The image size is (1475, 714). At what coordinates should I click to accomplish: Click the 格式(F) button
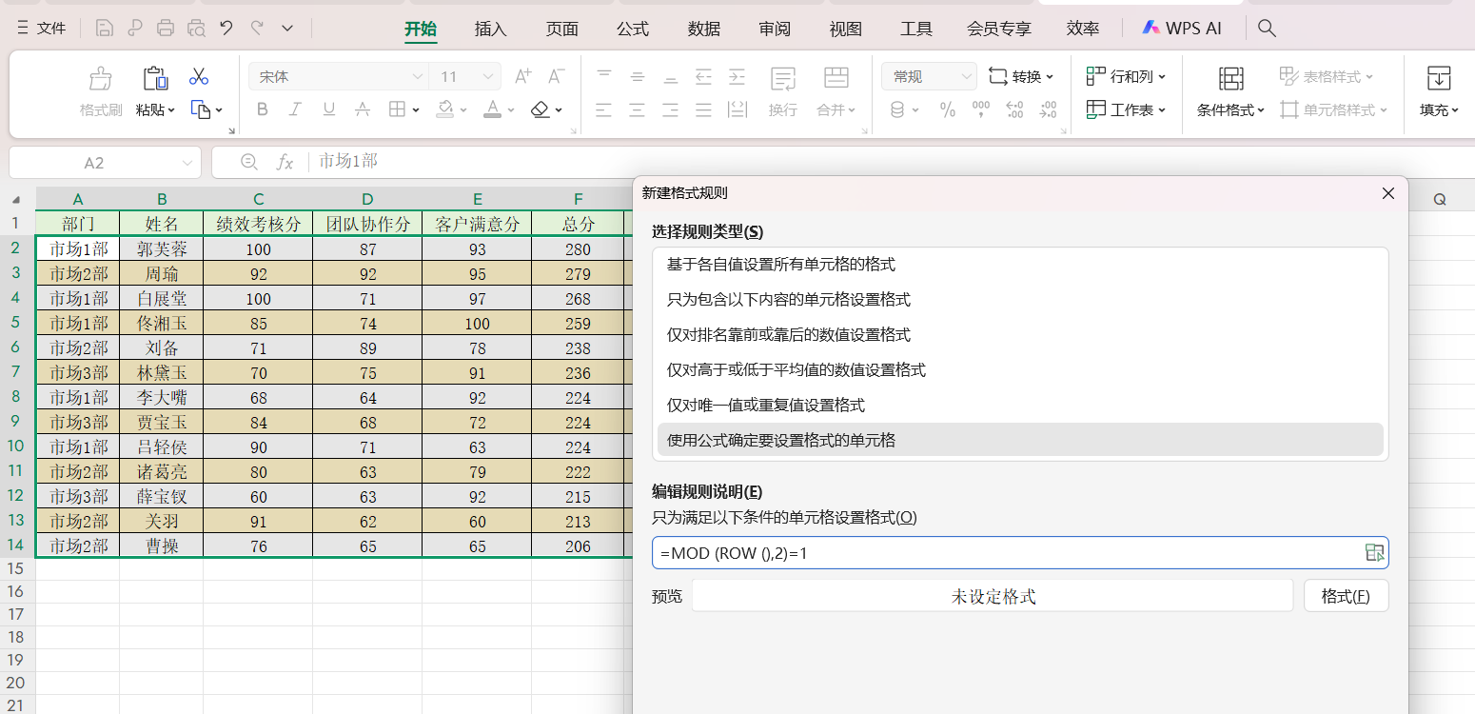point(1346,597)
